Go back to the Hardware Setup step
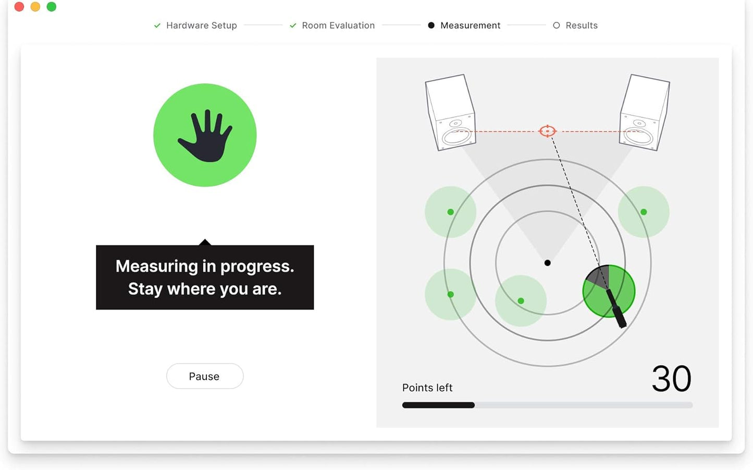The image size is (753, 470). 201,25
